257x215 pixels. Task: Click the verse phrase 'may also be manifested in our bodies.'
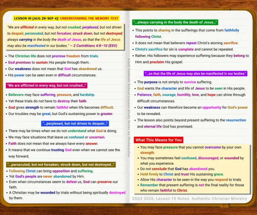(x=38, y=46)
